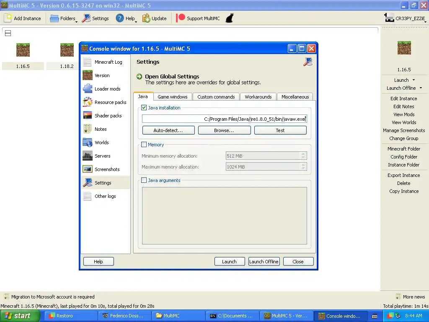Click Delete in right panel

[403, 183]
